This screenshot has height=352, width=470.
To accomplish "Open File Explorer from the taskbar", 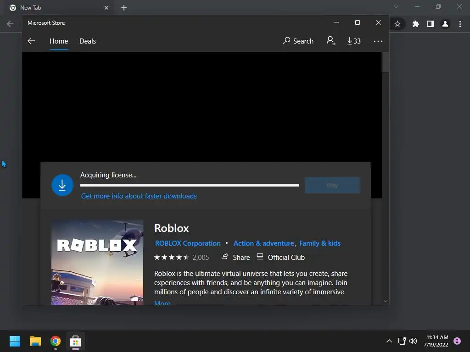I will click(35, 341).
